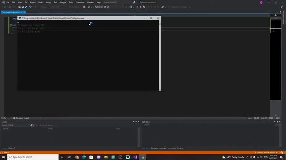Switch to the Call Stack tab

pyautogui.click(x=146, y=148)
